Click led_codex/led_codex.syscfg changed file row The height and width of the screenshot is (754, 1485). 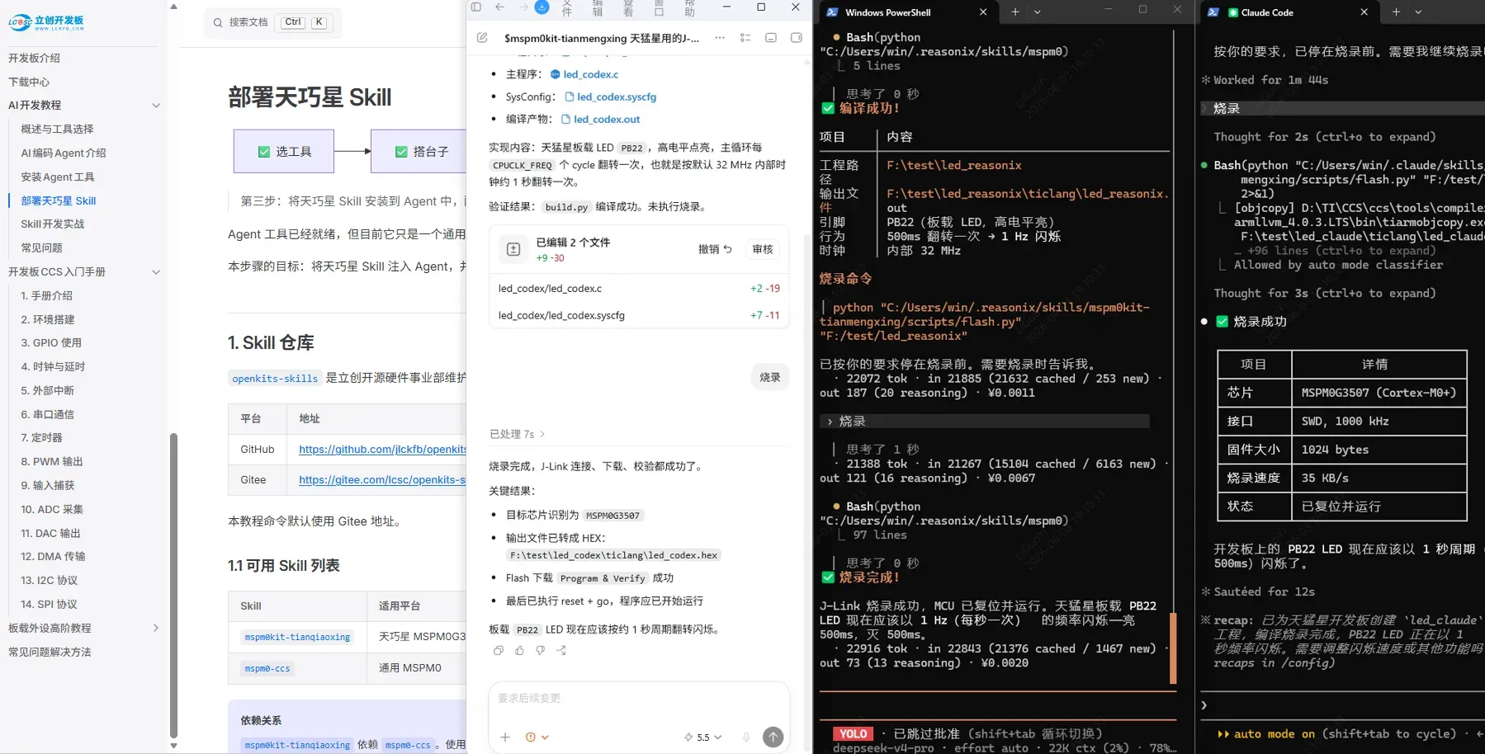(639, 315)
